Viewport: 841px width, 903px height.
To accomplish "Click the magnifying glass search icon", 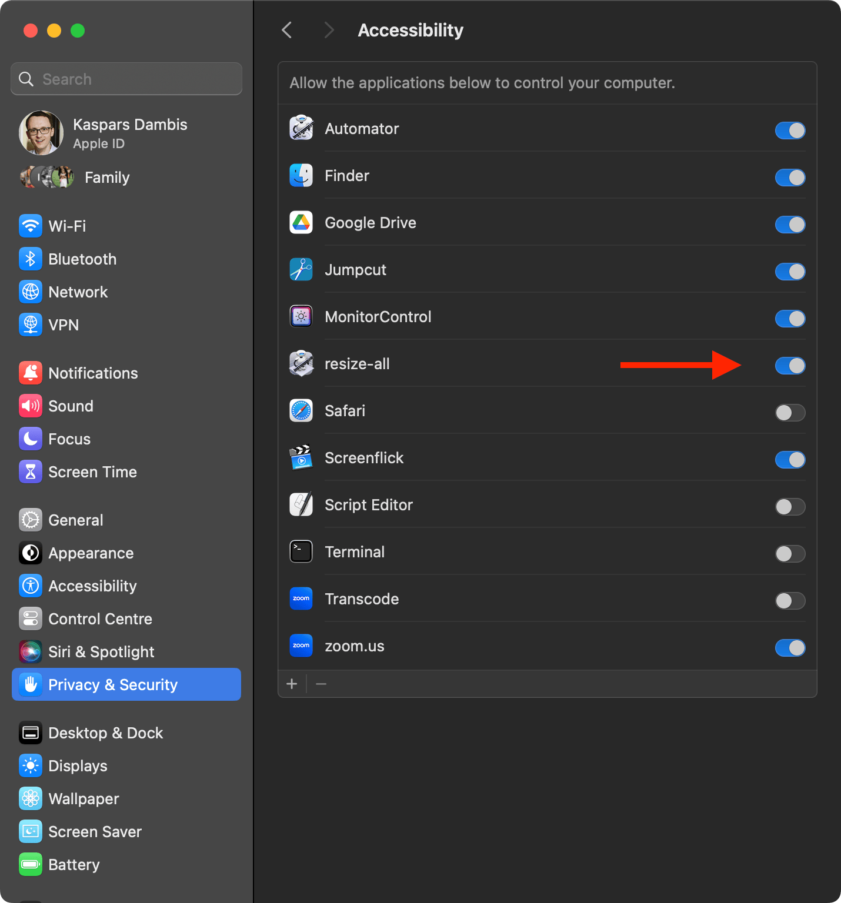I will pyautogui.click(x=26, y=79).
